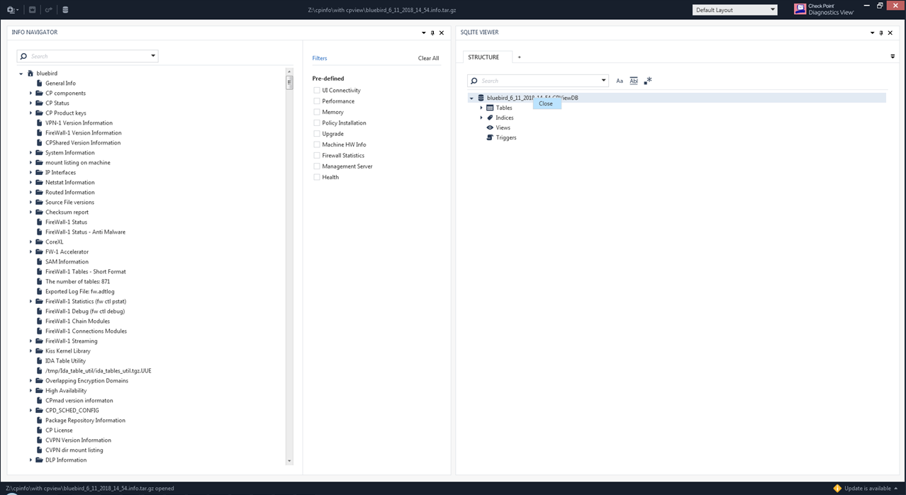Click the bluebird home icon in tree
Viewport: 906px width, 495px height.
(x=30, y=73)
